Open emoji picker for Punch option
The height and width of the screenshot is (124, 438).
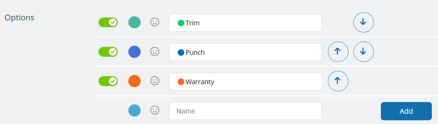pos(155,51)
